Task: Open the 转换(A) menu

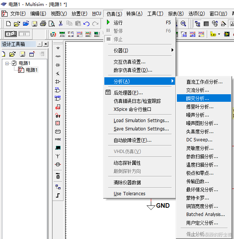Action: coord(134,14)
